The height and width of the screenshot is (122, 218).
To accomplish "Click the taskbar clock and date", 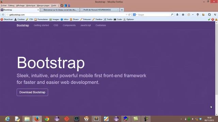I will tap(209, 119).
